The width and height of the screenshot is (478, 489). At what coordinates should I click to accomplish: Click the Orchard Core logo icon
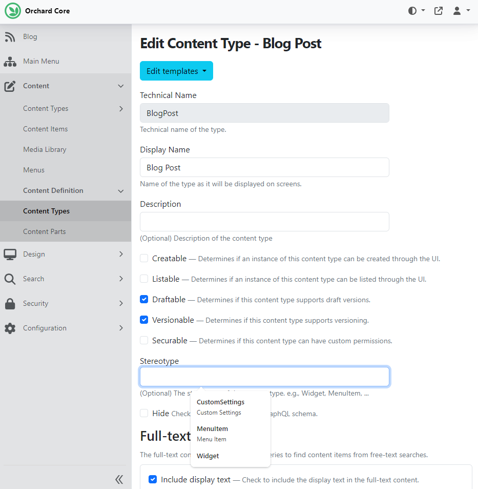coord(13,11)
